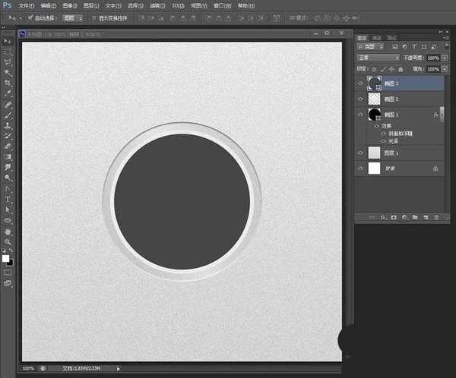Screen dimensions: 456x378
Task: Toggle visibility of 图层 1 layer
Action: 360,153
